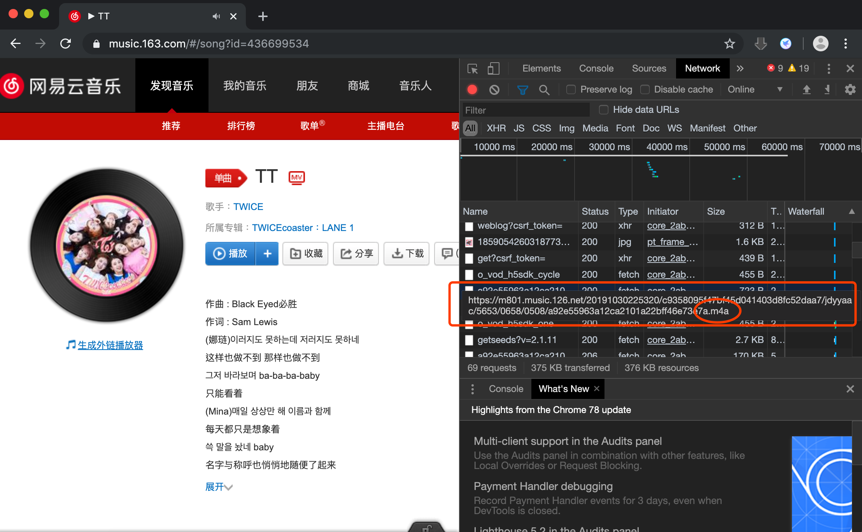Close the What's New drawer tab
862x532 pixels.
[597, 388]
